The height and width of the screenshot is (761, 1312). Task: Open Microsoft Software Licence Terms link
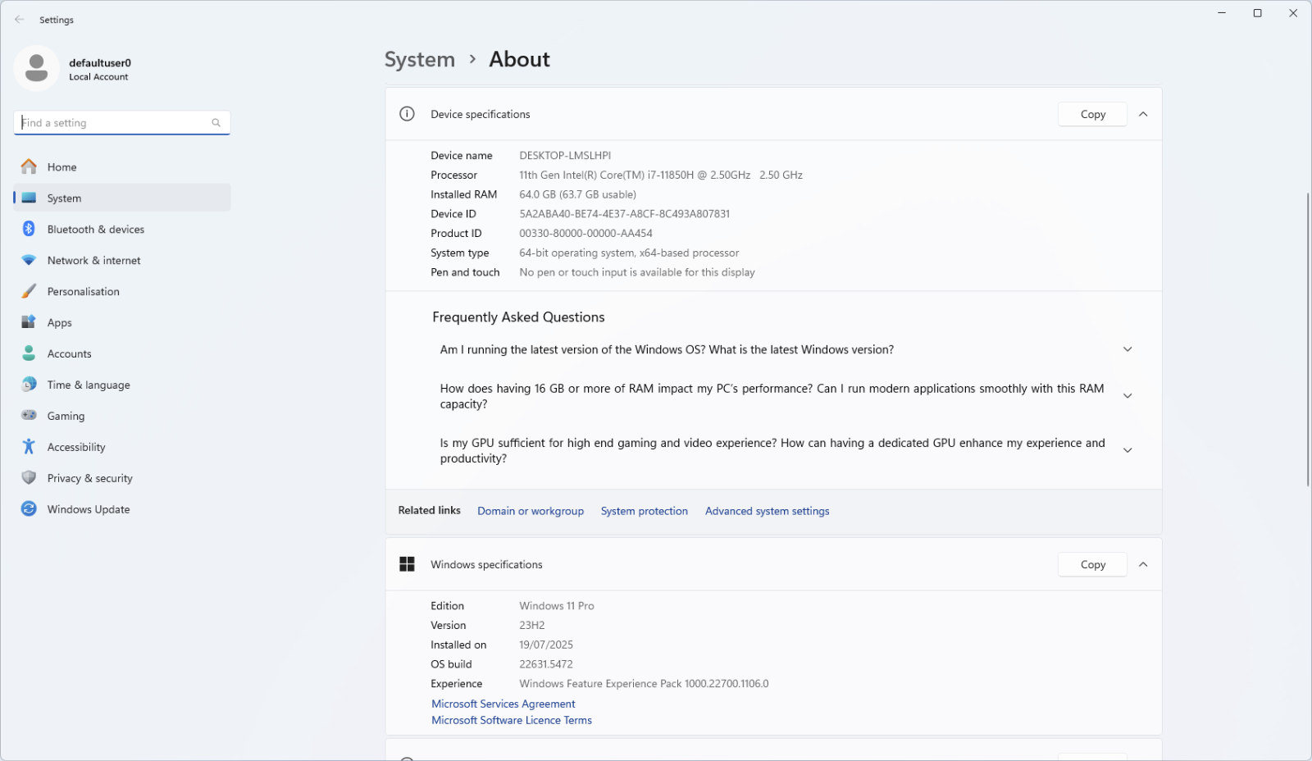[x=512, y=720]
